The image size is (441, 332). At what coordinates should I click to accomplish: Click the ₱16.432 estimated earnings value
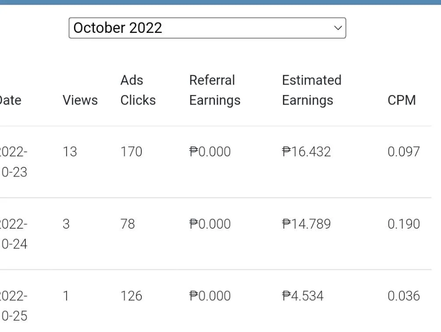tap(306, 152)
